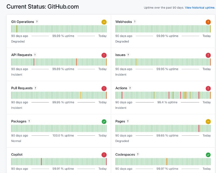
Task: Click the orange bar in Codespaces timeline
Action: [167, 162]
